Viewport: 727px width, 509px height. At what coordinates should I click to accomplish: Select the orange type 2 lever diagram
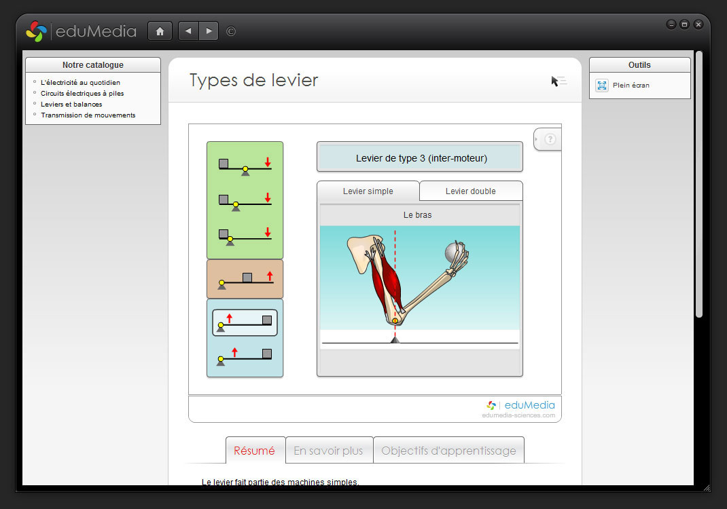(x=245, y=280)
